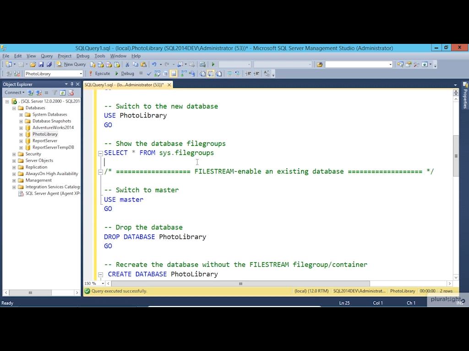Screen dimensions: 469x351
Task: Click Display Estimated Execution Plan icon
Action: pyautogui.click(x=158, y=74)
